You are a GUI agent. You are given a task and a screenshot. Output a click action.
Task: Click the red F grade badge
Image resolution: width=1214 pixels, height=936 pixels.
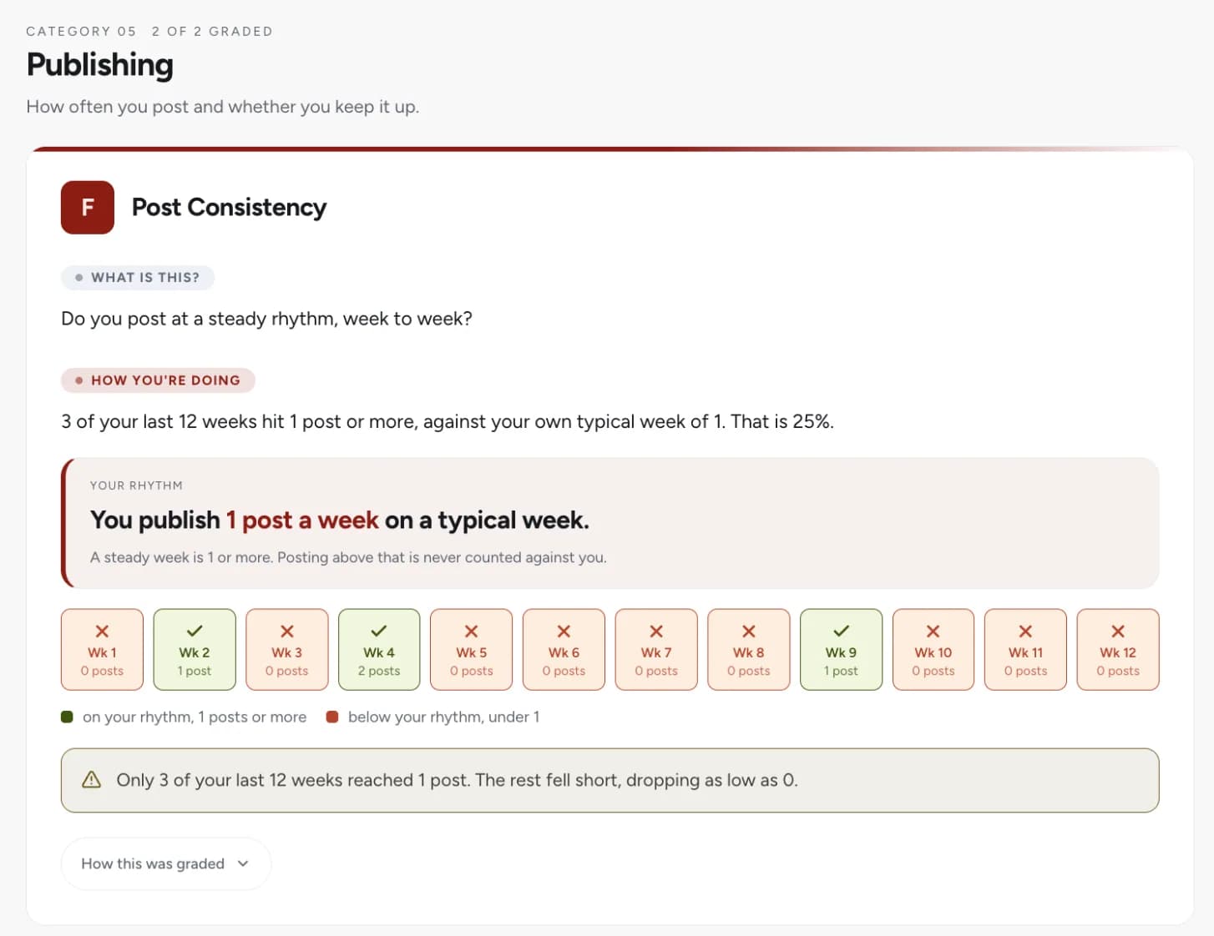(88, 207)
